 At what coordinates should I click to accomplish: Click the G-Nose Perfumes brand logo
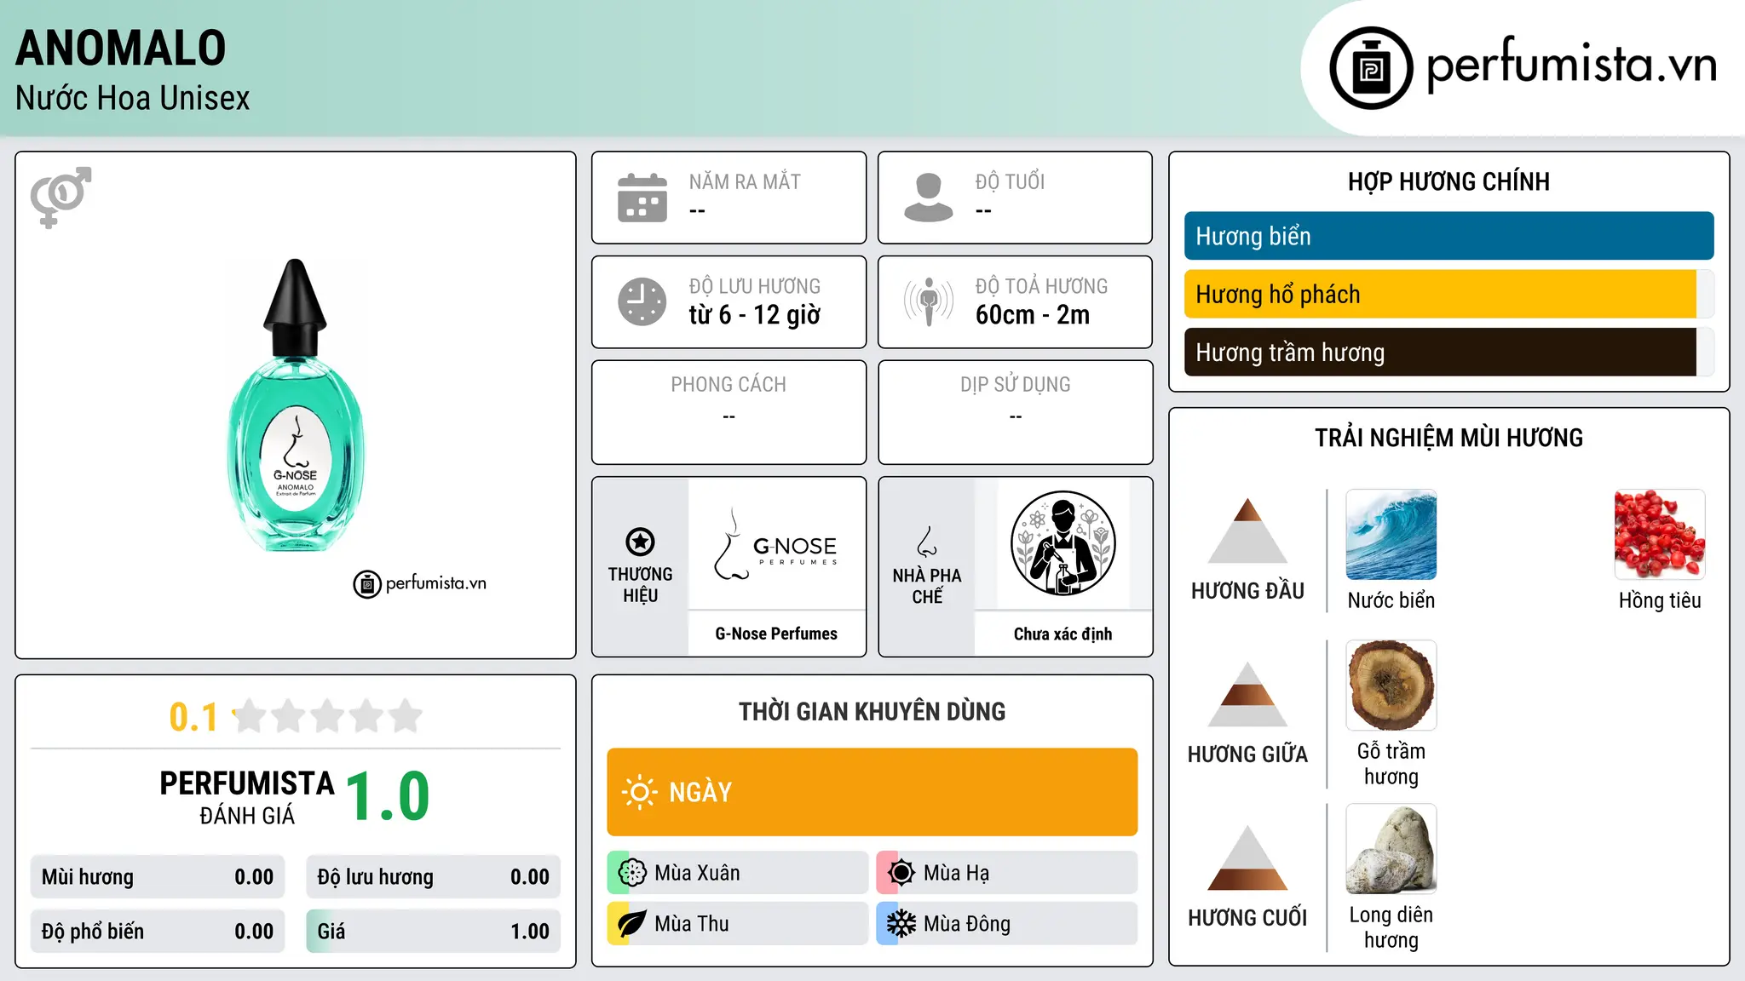(776, 544)
